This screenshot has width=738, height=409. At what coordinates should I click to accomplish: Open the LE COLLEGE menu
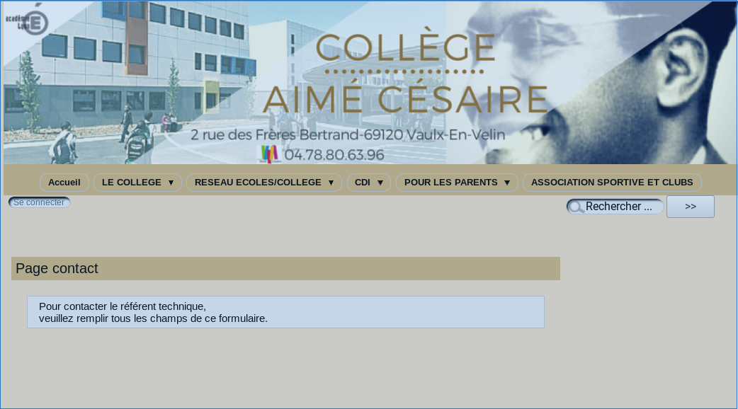137,183
